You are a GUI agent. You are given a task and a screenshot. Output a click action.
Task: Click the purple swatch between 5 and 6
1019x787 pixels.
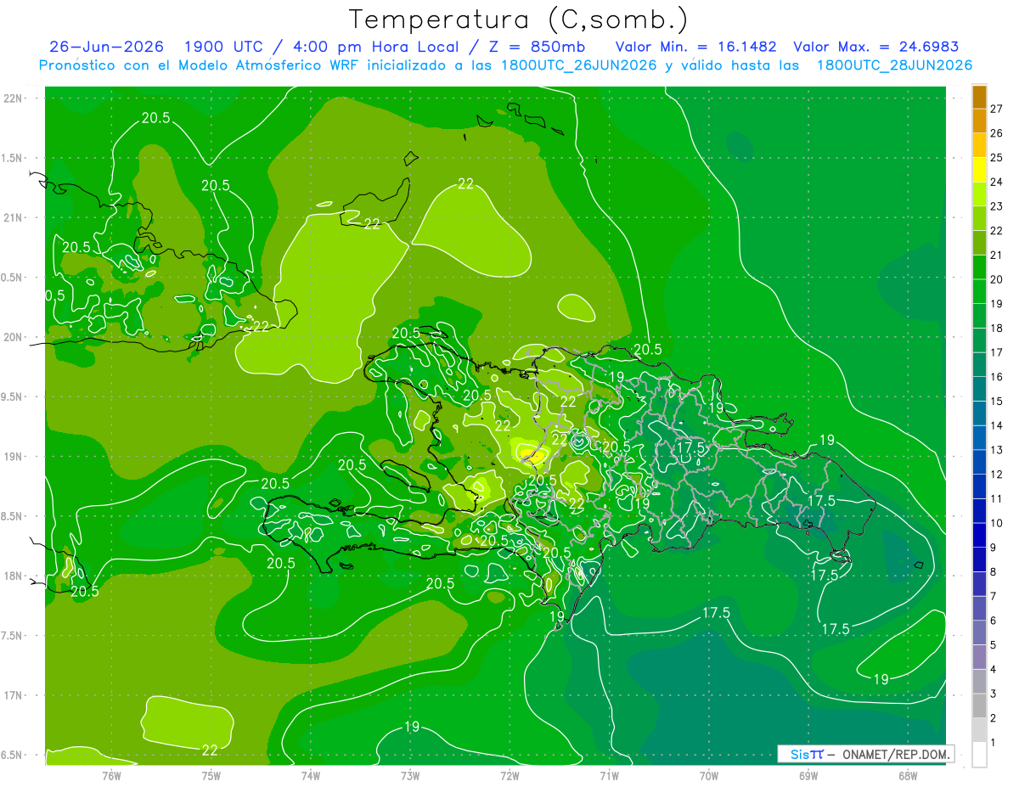click(979, 633)
